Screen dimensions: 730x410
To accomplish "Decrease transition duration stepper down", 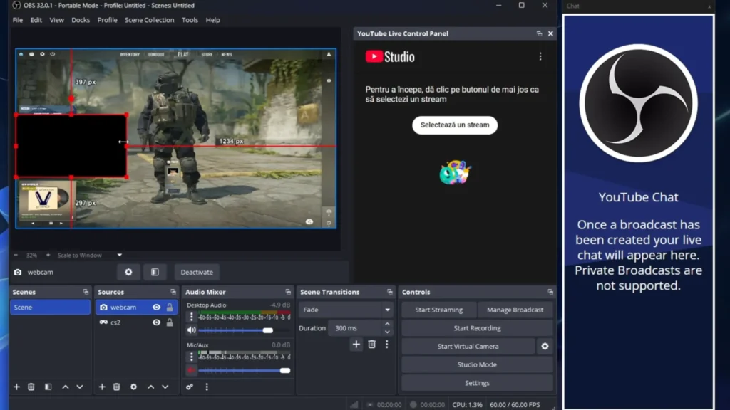I will [387, 332].
